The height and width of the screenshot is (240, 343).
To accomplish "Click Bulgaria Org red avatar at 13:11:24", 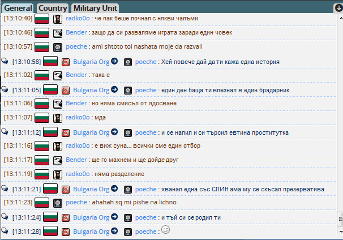I will point(66,218).
